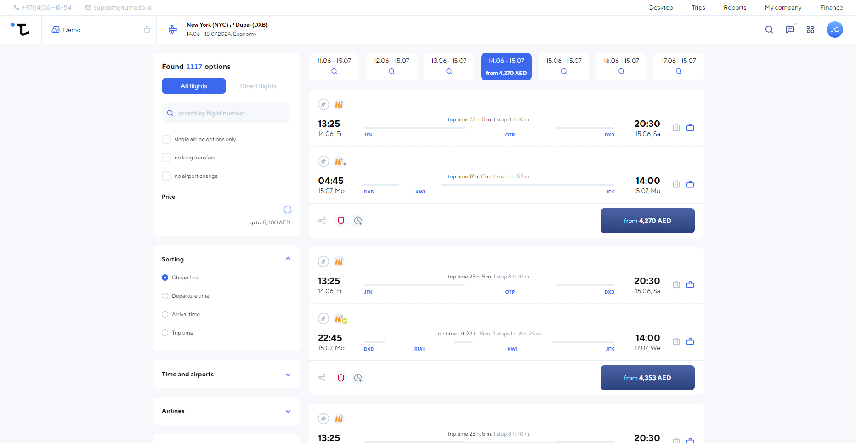Click the carry-on bag icon for 04:45 flight
Image resolution: width=856 pixels, height=443 pixels.
coord(690,184)
